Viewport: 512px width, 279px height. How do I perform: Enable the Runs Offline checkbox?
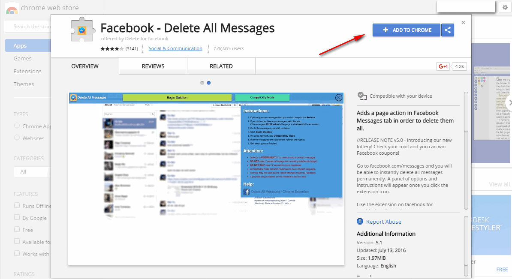(x=17, y=205)
